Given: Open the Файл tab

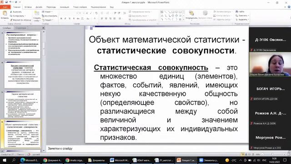Looking at the screenshot, I should pos(5,7).
